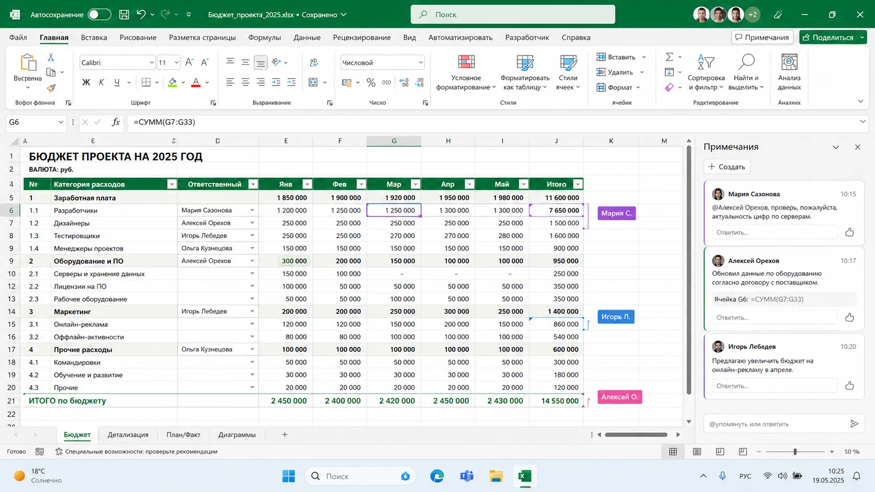This screenshot has height=492, width=875.
Task: Toggle the Автосохранение switch
Action: click(x=99, y=15)
